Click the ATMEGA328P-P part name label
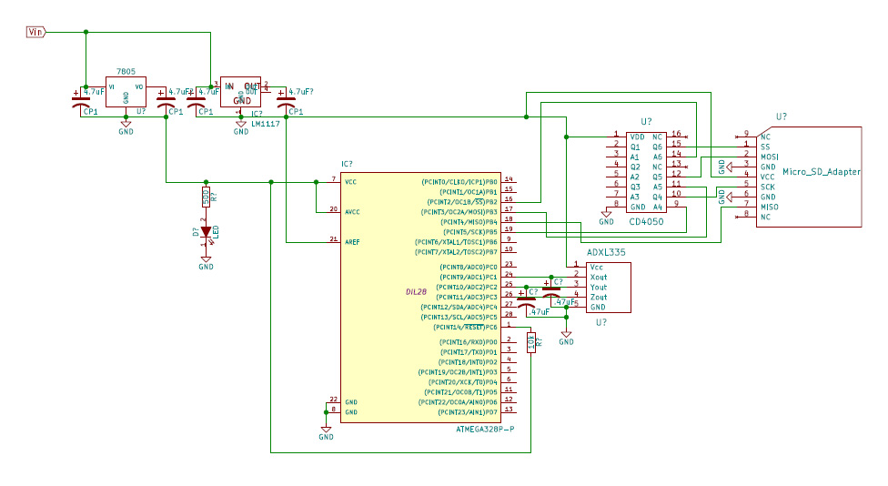The image size is (888, 486). 485,430
